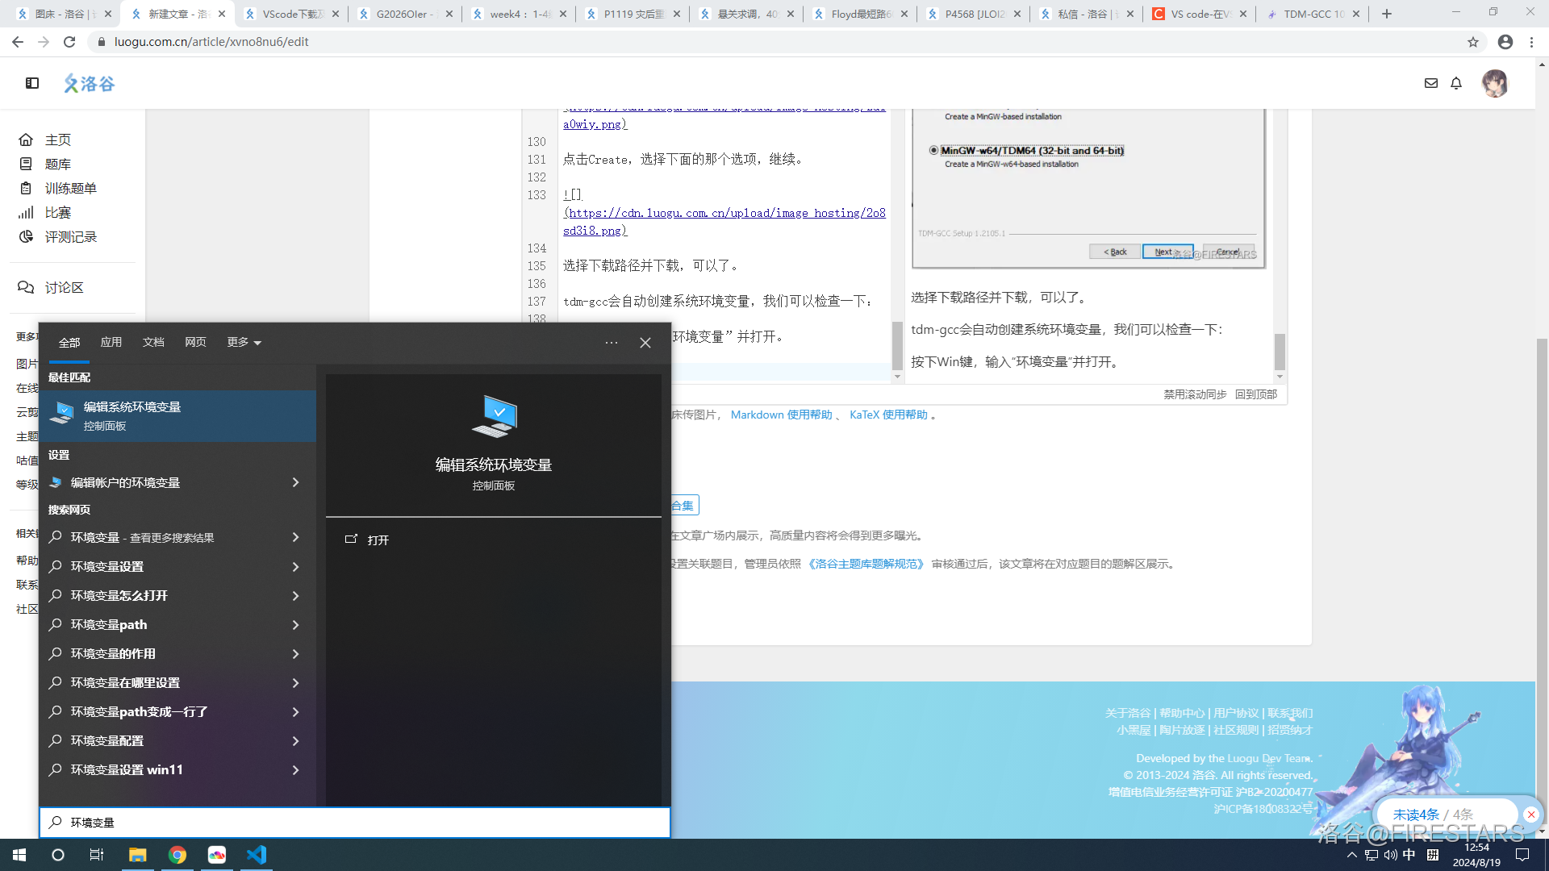Switch to the 应用 tab in Windows search

click(x=111, y=342)
